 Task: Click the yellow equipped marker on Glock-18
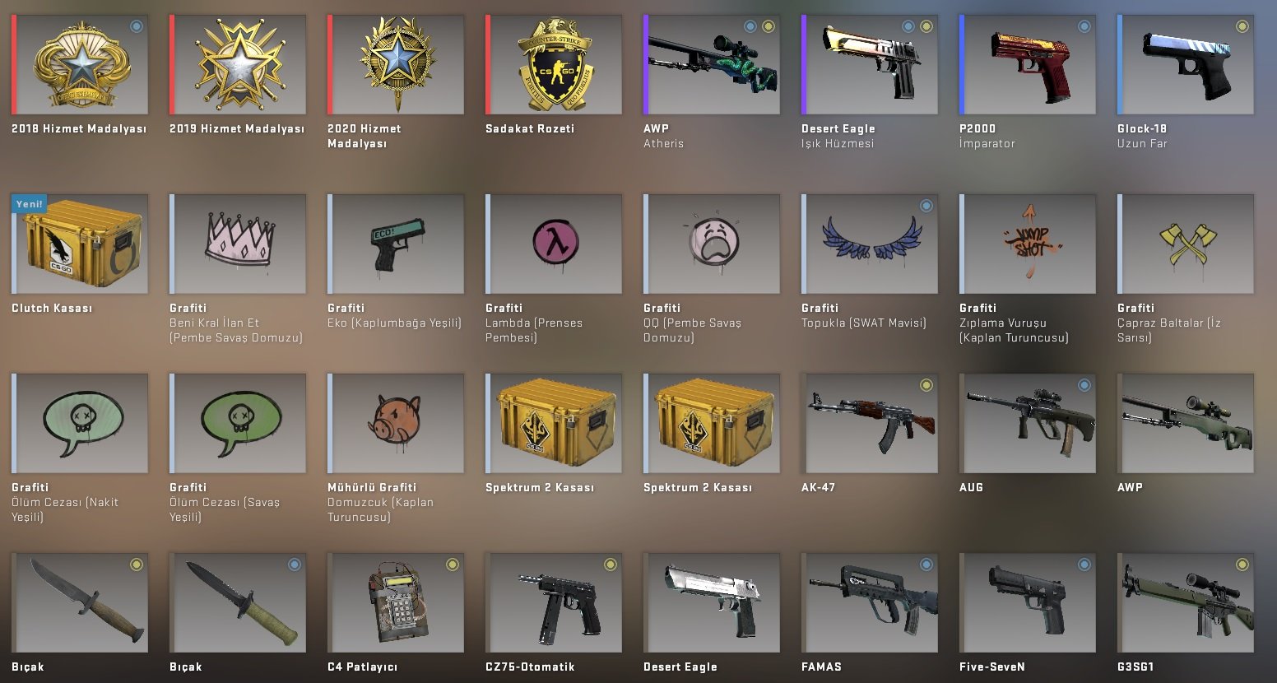(x=1242, y=26)
